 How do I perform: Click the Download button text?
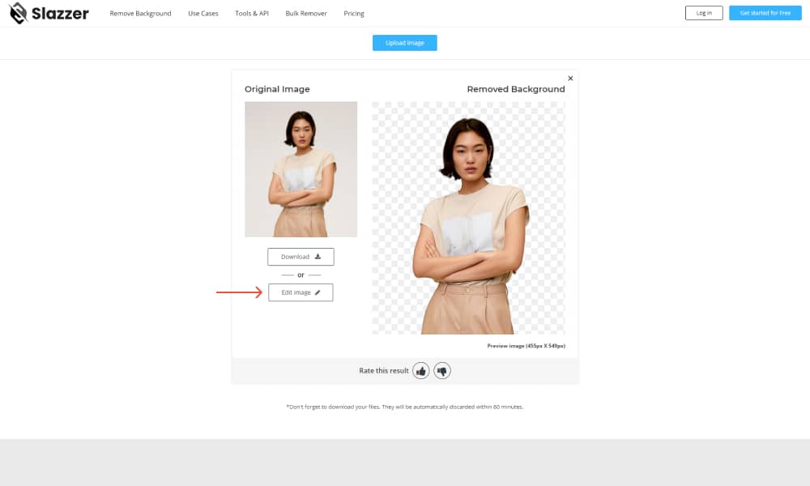[x=295, y=257]
